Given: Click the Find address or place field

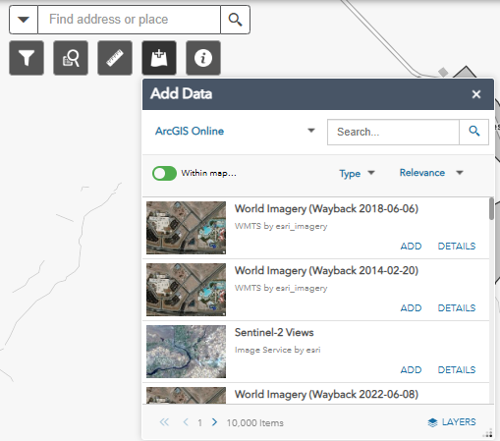Looking at the screenshot, I should 130,20.
